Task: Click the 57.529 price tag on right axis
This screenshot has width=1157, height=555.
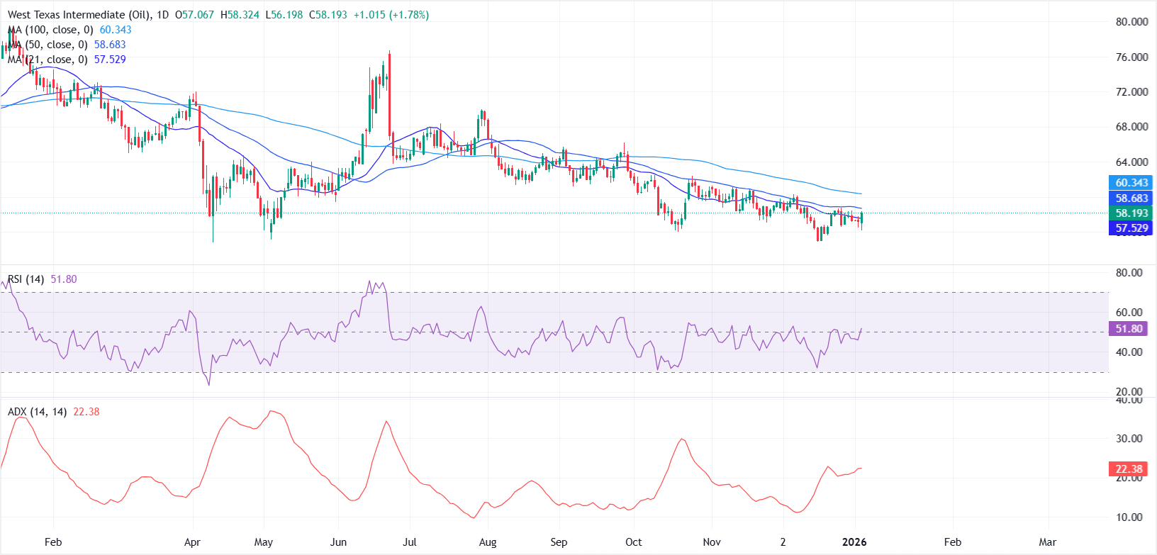Action: 1131,228
